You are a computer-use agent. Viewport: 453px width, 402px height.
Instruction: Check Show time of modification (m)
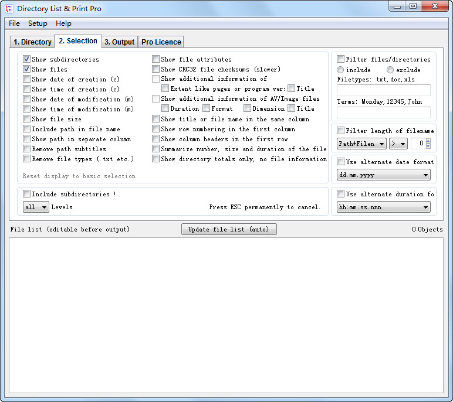tap(26, 109)
